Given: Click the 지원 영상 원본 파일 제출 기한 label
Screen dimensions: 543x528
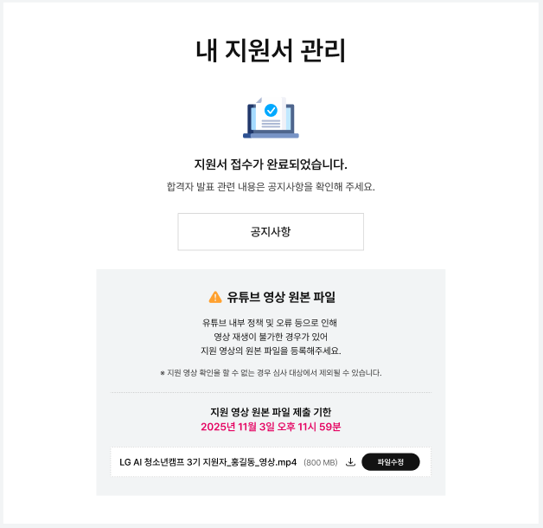Looking at the screenshot, I should click(271, 412).
